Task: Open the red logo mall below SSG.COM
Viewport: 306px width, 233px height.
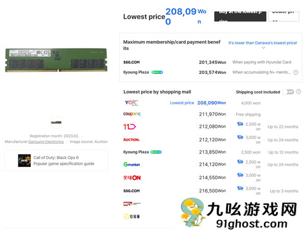Action: coord(132,204)
